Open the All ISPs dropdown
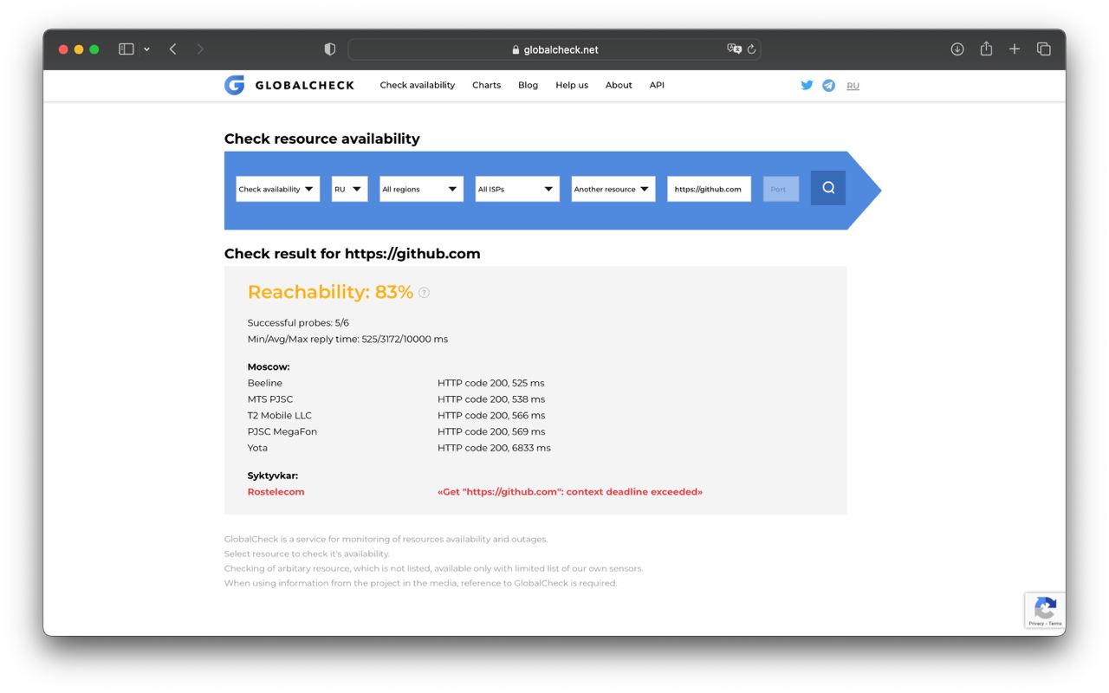Viewport: 1109px width, 693px height. tap(516, 189)
